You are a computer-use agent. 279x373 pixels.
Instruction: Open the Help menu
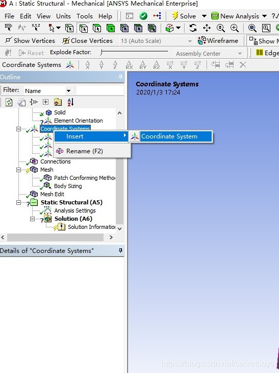pyautogui.click(x=105, y=16)
